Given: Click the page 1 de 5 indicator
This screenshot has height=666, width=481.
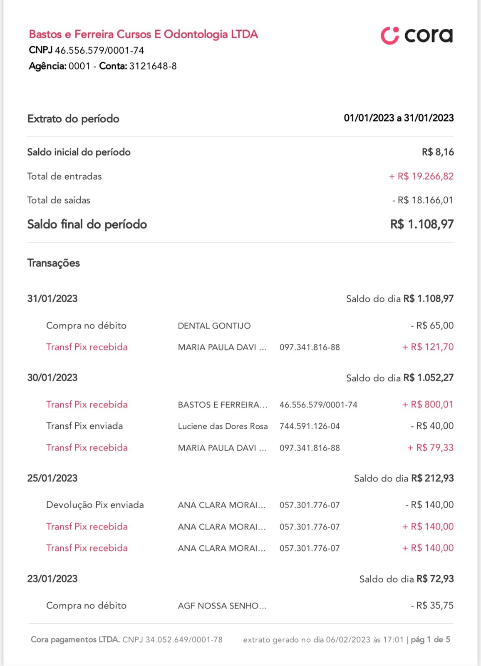Looking at the screenshot, I should tap(430, 640).
